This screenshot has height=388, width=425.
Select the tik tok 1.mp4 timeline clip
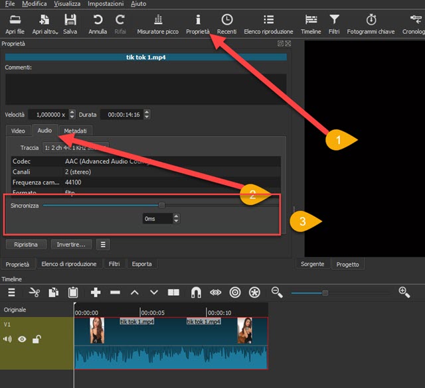click(171, 344)
